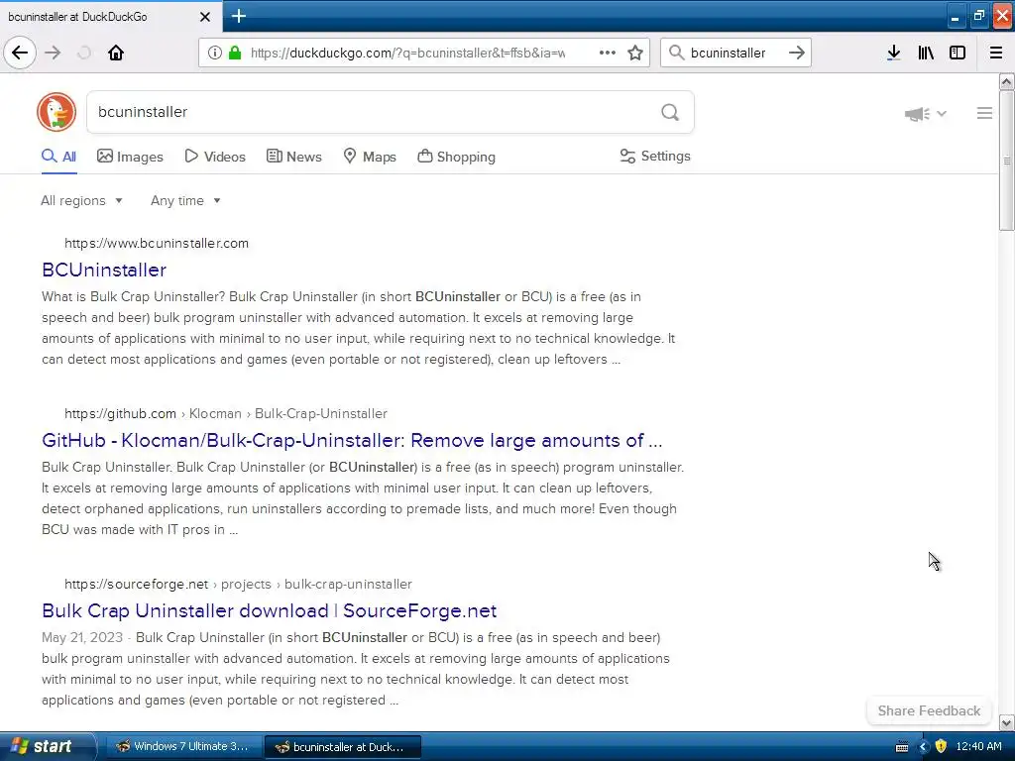Click the green padlock security icon
The height and width of the screenshot is (761, 1015).
click(235, 53)
